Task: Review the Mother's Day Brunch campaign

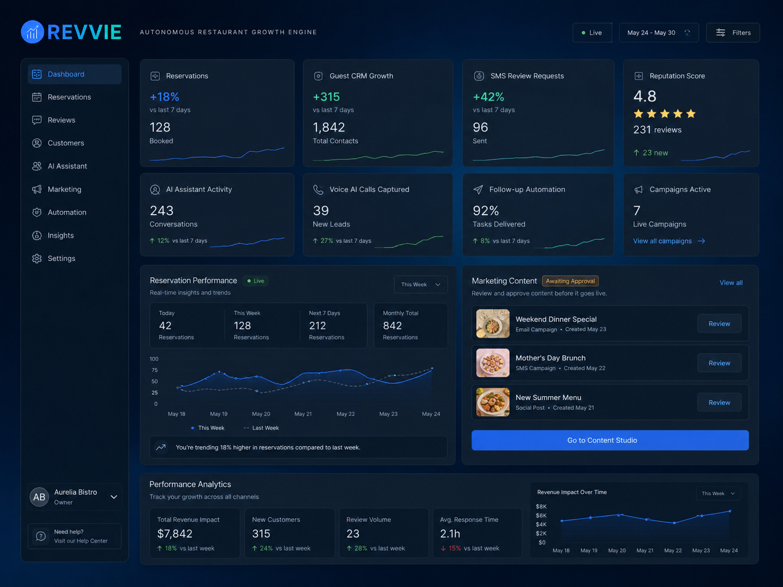Action: click(719, 363)
